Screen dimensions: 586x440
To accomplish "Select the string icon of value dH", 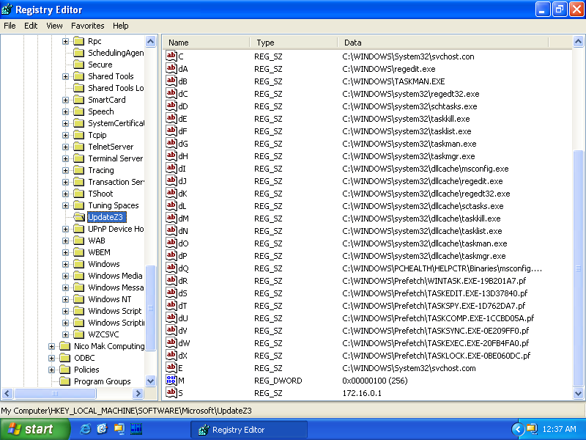I will pos(171,155).
